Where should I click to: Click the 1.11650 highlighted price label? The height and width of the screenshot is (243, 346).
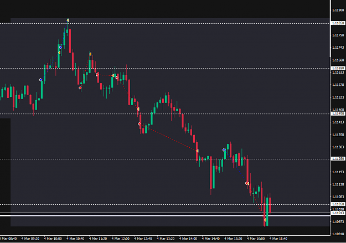tap(338, 68)
